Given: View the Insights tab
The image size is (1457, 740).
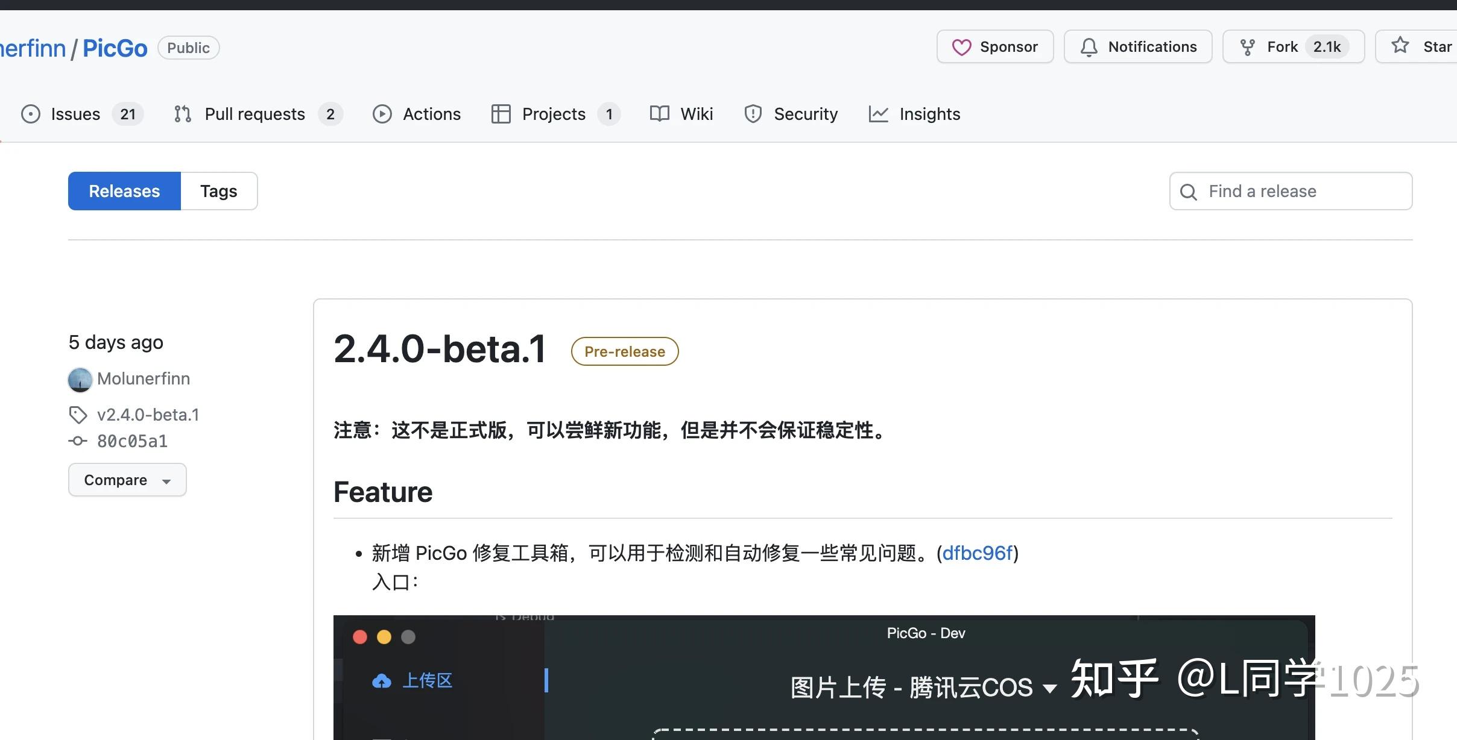Looking at the screenshot, I should [914, 114].
